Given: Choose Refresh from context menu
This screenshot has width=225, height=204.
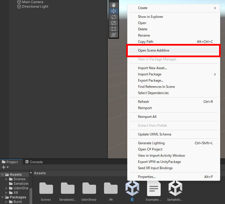Looking at the screenshot, I should pos(174,102).
